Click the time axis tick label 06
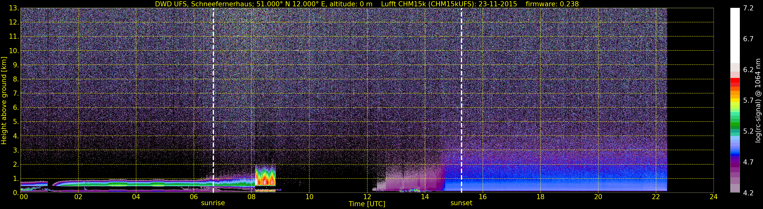Screen dimensions: 763x209 (x=194, y=197)
